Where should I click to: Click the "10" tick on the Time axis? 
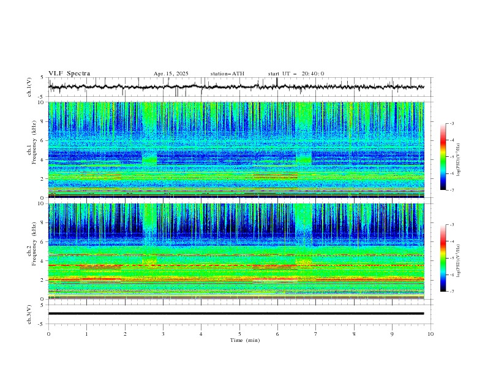(x=430, y=334)
